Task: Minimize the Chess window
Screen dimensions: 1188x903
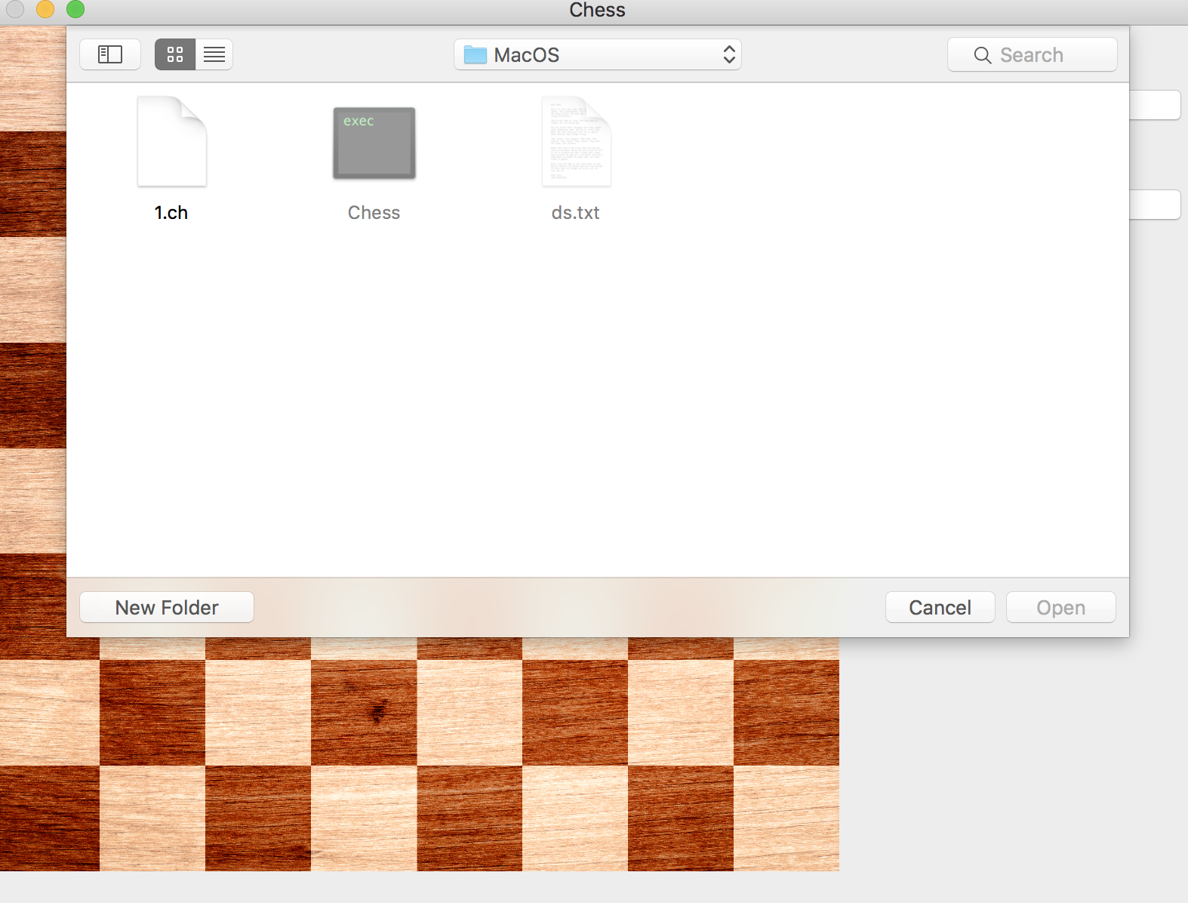Action: click(45, 9)
